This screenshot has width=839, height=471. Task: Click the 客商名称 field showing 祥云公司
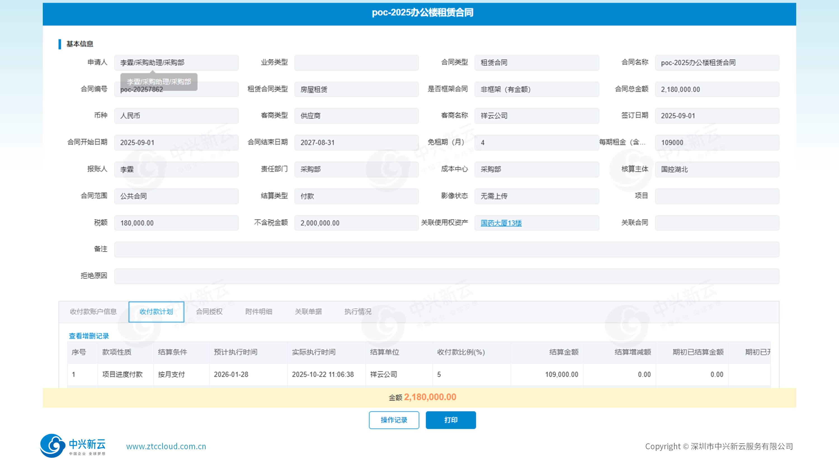pos(536,116)
